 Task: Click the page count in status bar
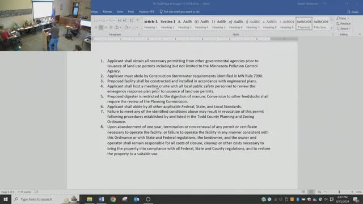7,192
